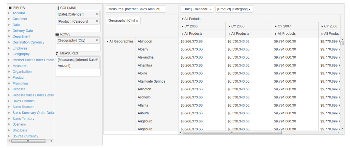Expand the Account field node

pos(9,13)
